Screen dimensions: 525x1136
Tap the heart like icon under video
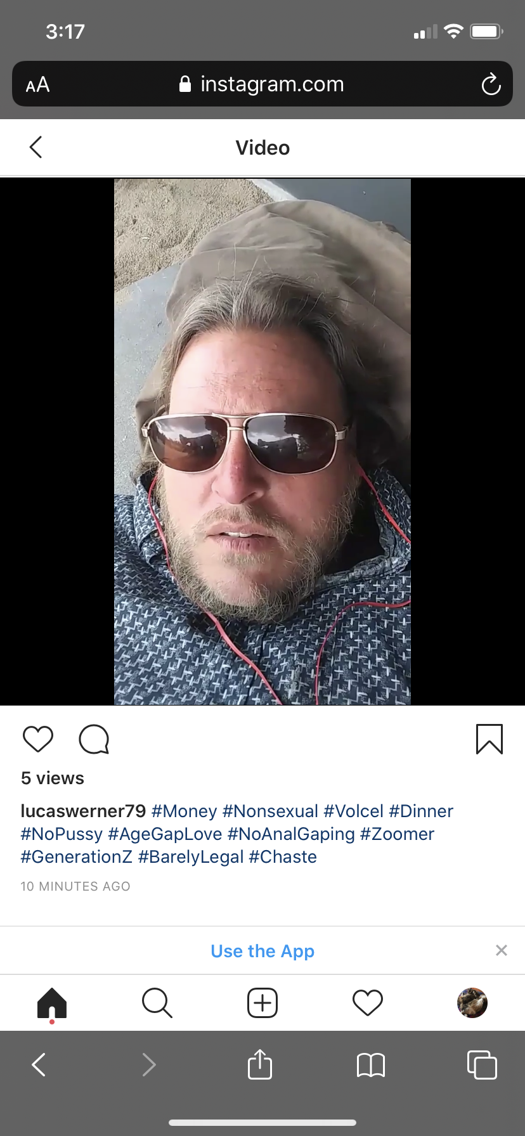pyautogui.click(x=38, y=739)
